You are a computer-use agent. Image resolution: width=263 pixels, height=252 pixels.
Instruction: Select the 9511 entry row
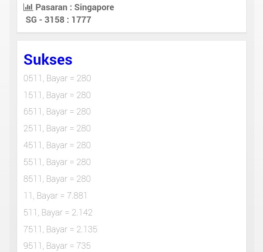point(57,246)
